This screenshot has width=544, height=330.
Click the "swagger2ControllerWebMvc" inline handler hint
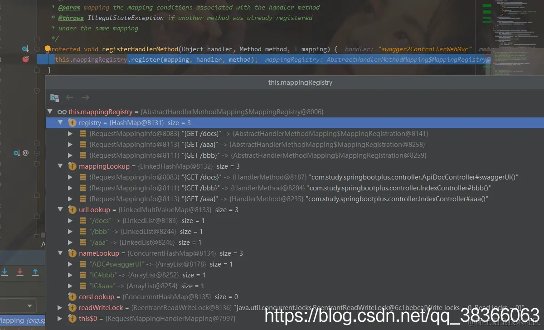425,49
